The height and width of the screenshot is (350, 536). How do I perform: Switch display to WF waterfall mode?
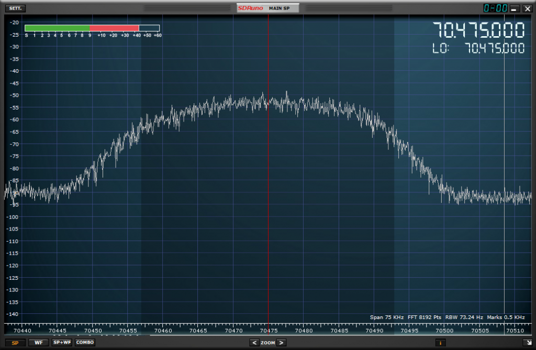pos(39,343)
